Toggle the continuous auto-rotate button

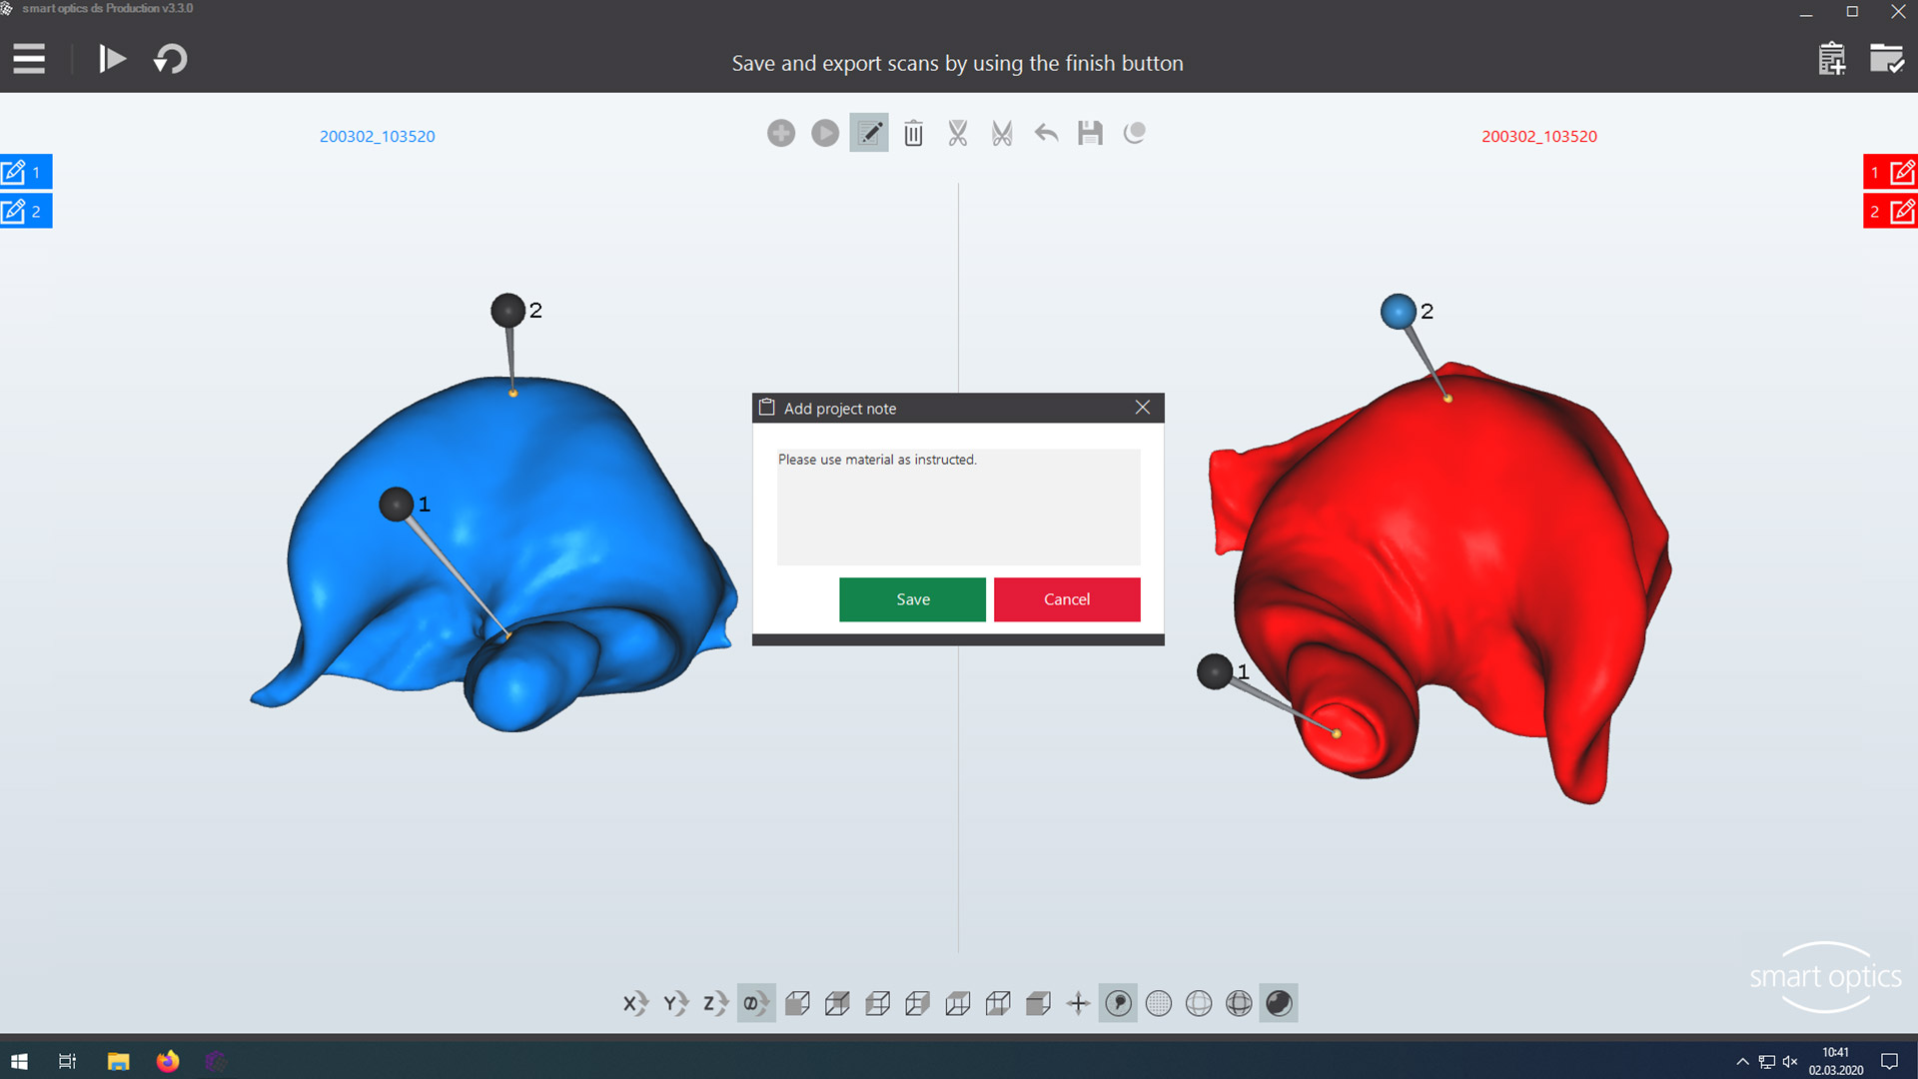coord(756,1003)
